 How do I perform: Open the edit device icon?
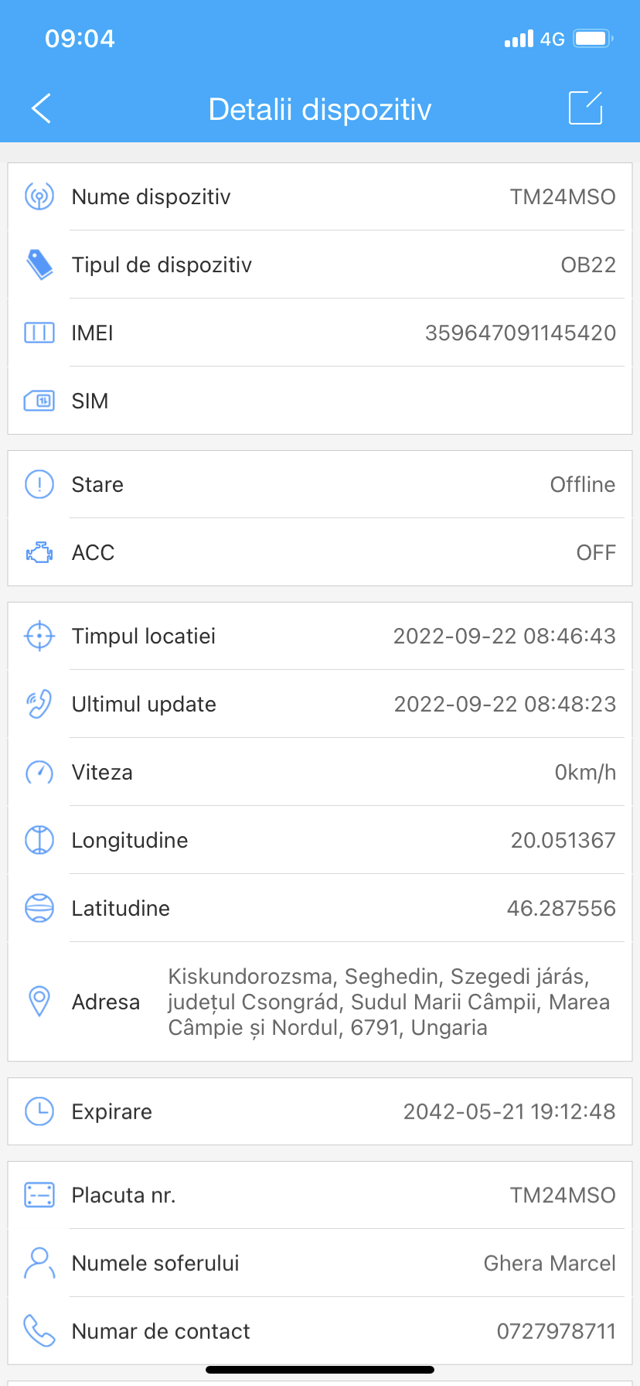(585, 108)
